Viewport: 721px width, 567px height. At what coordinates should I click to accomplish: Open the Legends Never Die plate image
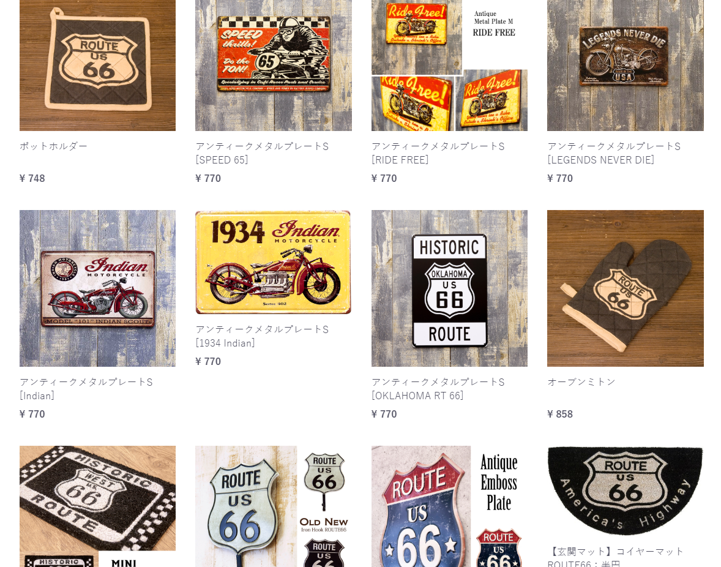[x=626, y=66]
